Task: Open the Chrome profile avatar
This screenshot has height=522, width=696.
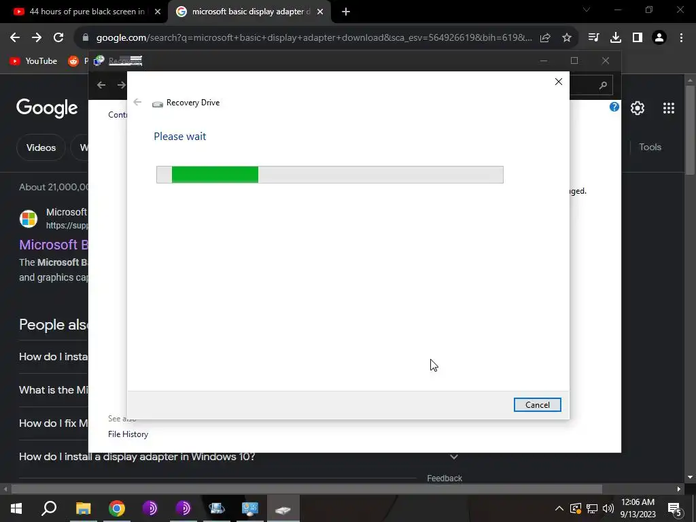Action: pos(659,38)
